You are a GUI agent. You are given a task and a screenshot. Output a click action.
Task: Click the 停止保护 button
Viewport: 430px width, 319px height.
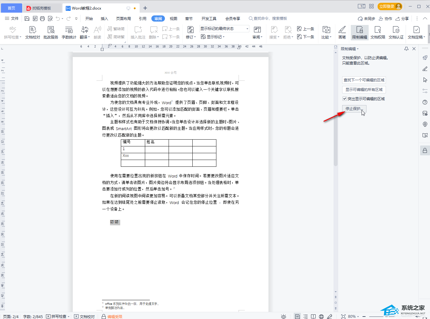pyautogui.click(x=354, y=108)
